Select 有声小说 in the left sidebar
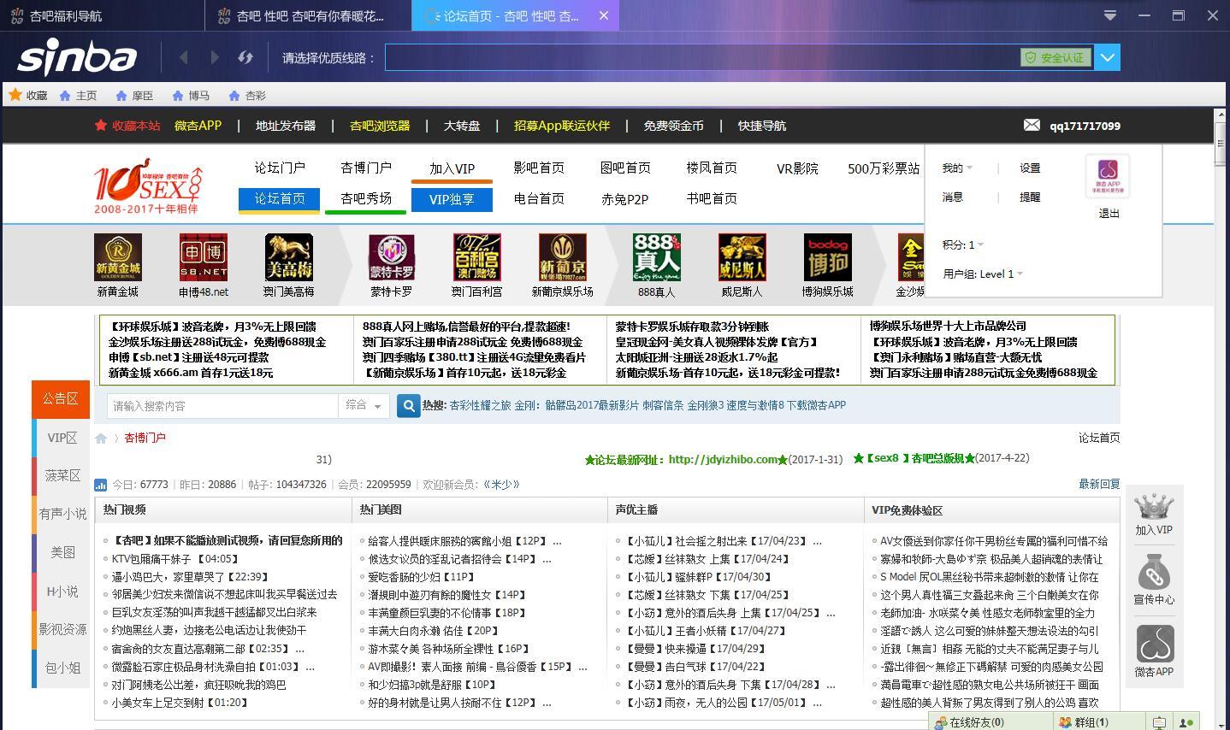 [x=61, y=514]
